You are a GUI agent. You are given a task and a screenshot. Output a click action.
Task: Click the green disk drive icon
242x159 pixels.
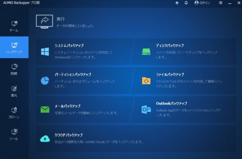[x=146, y=52]
